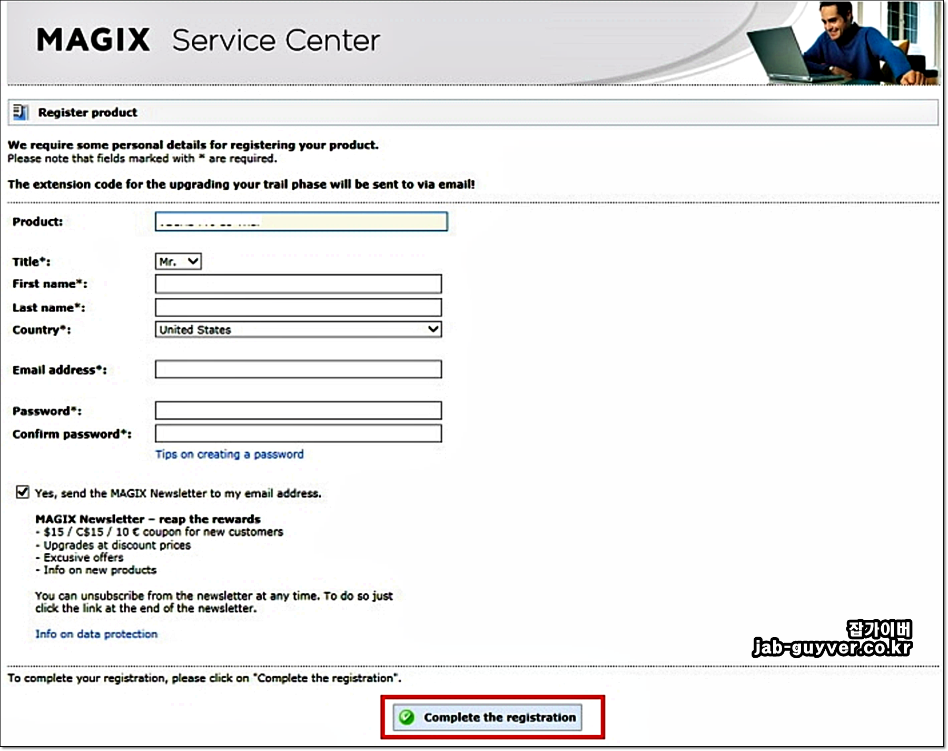The width and height of the screenshot is (948, 751).
Task: Click the 'Confirm password*:' label
Action: pyautogui.click(x=72, y=434)
